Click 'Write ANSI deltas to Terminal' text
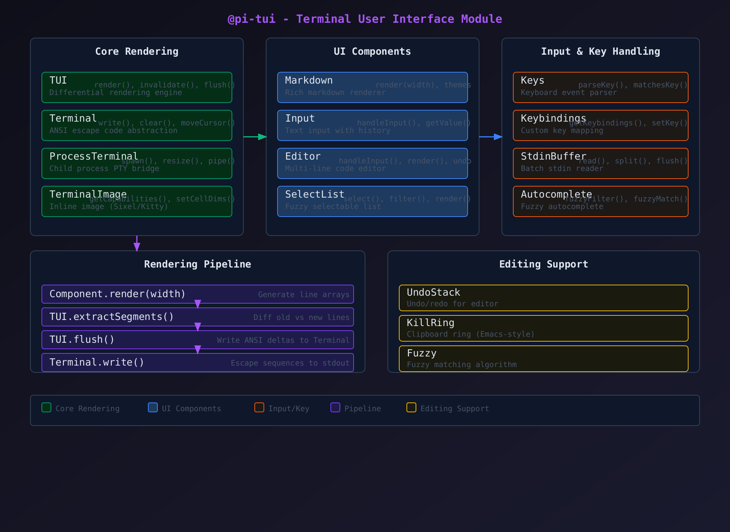 coord(283,340)
